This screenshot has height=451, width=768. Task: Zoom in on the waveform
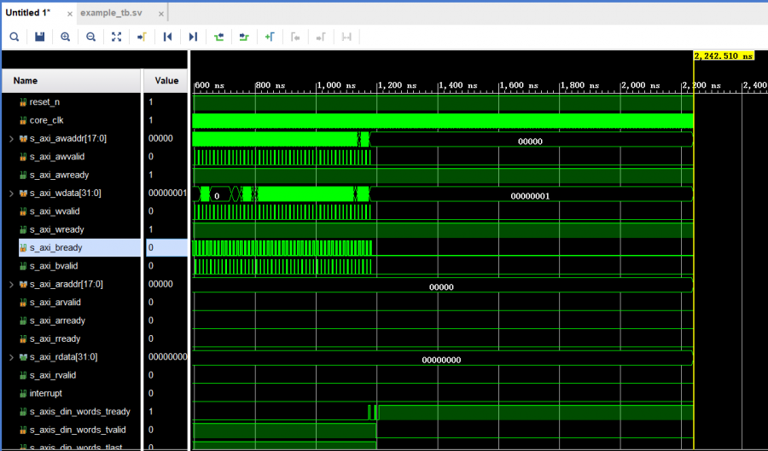tap(66, 37)
